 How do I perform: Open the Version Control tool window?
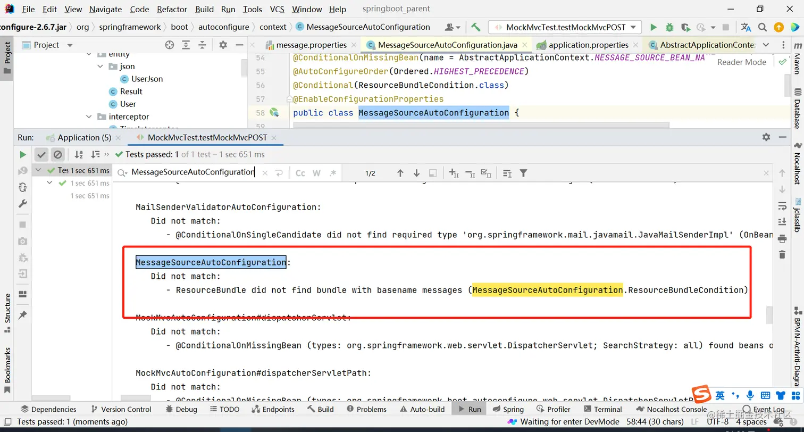point(121,409)
